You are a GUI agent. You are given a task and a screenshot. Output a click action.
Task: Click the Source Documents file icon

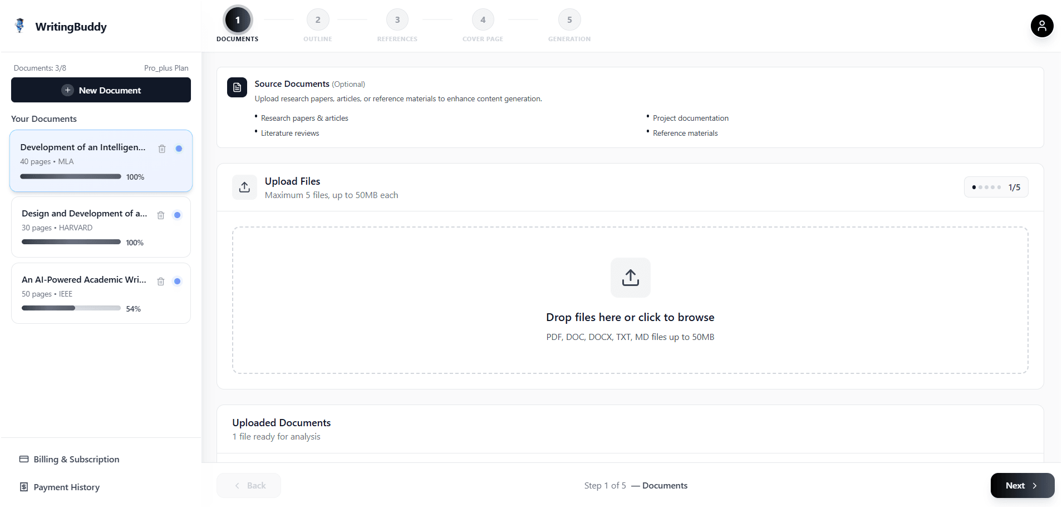pyautogui.click(x=237, y=87)
